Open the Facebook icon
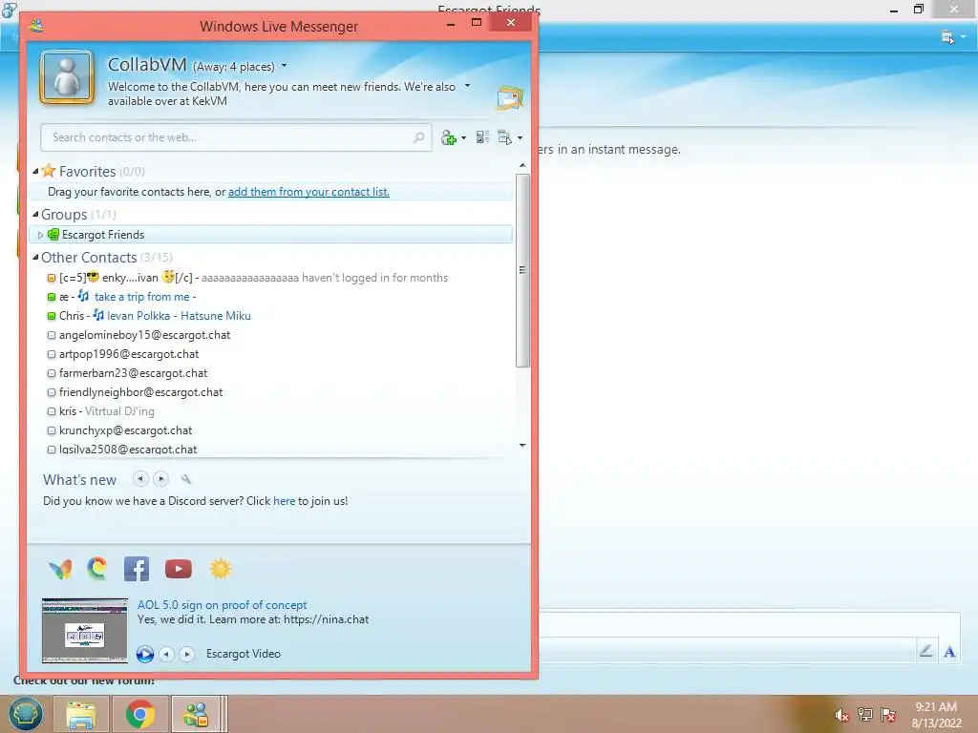 tap(137, 569)
